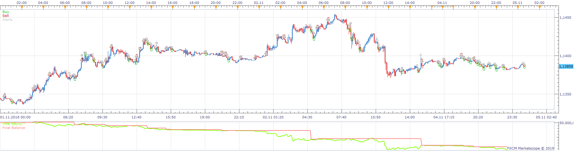The height and width of the screenshot is (151, 574).
Task: Select the Buy legend label
Action: tap(6, 12)
